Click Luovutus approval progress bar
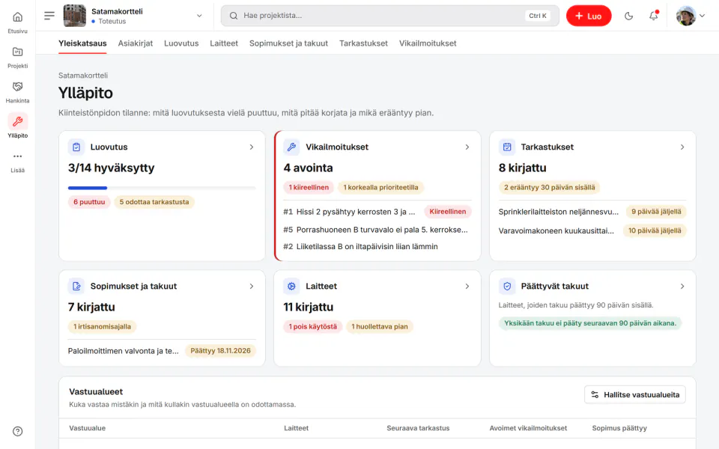This screenshot has width=719, height=449. [162, 188]
